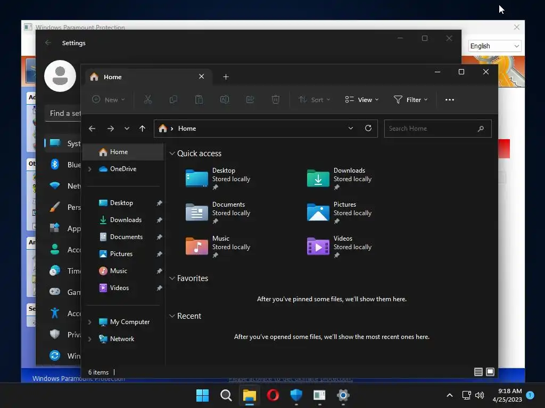Click the Delete trash icon in the toolbar
The image size is (545, 408).
tap(275, 99)
